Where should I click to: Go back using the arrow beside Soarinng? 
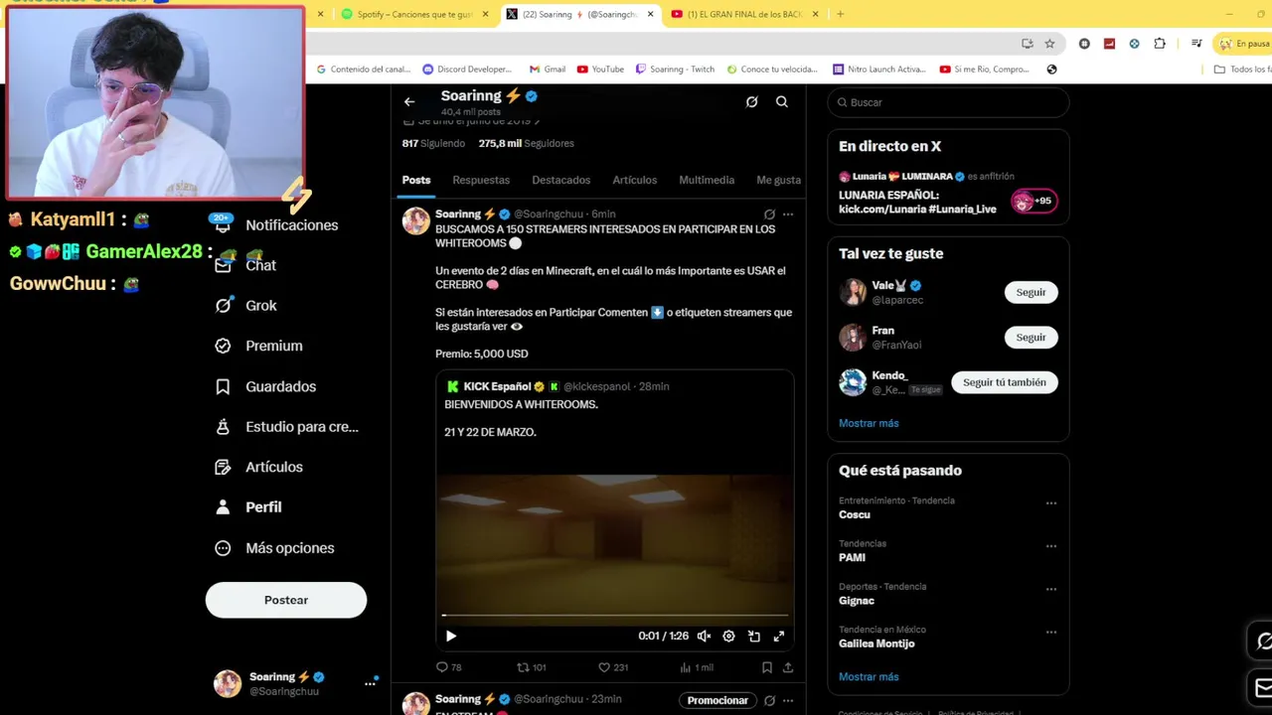[x=409, y=101]
